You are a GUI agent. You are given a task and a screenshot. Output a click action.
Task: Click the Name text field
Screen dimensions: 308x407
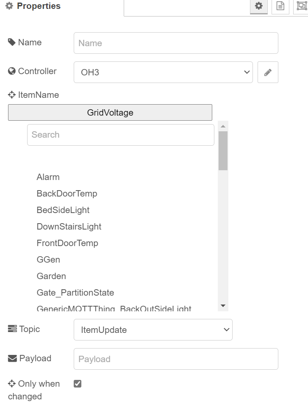(x=176, y=43)
